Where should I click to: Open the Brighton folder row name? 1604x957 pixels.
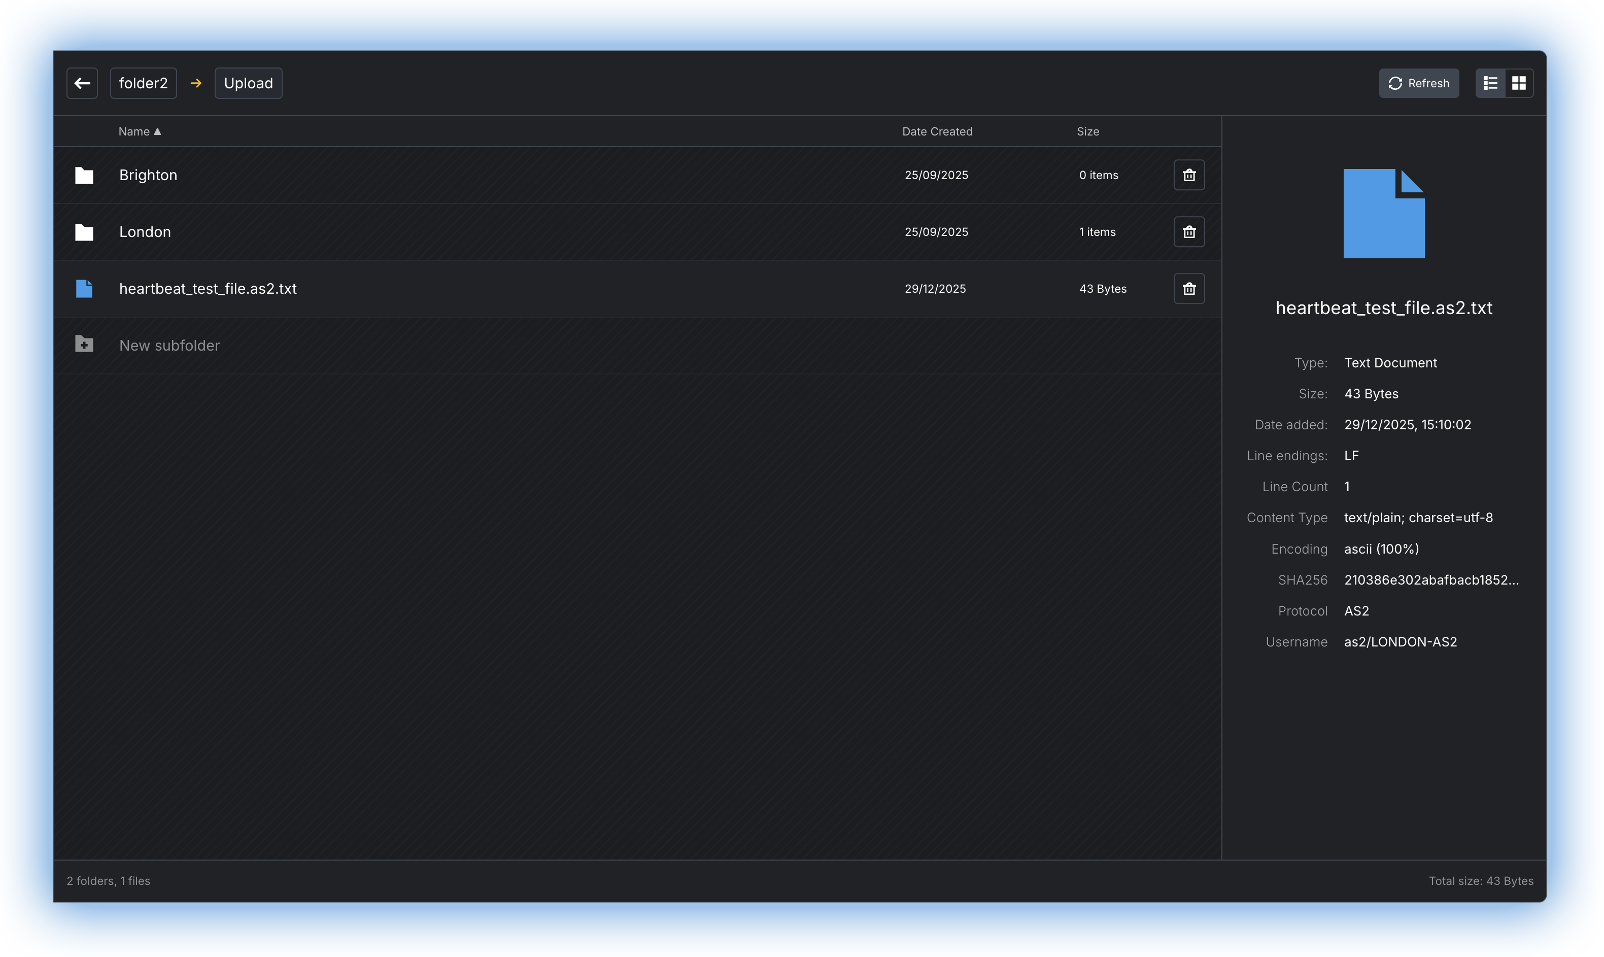(x=148, y=176)
